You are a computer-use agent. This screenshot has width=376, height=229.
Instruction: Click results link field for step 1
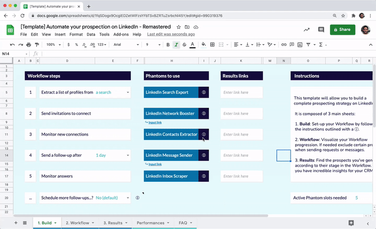242,92
